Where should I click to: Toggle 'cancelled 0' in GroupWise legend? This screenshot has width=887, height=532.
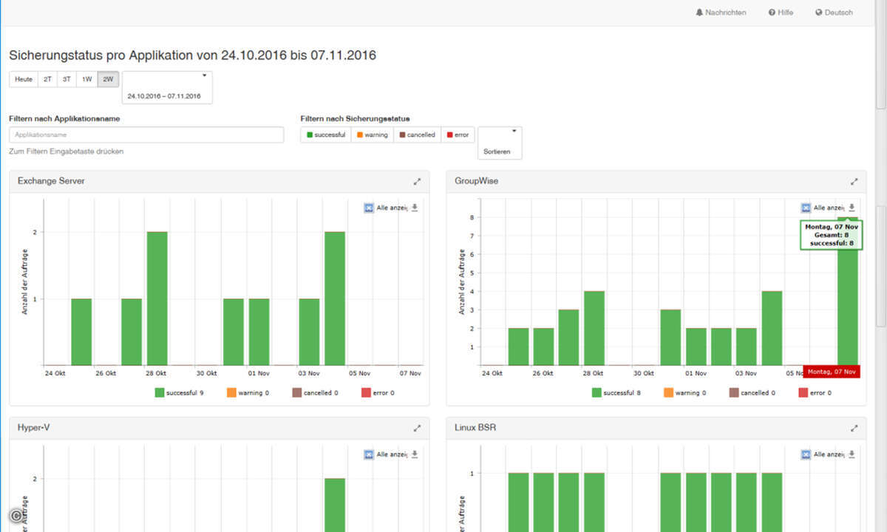tap(752, 393)
